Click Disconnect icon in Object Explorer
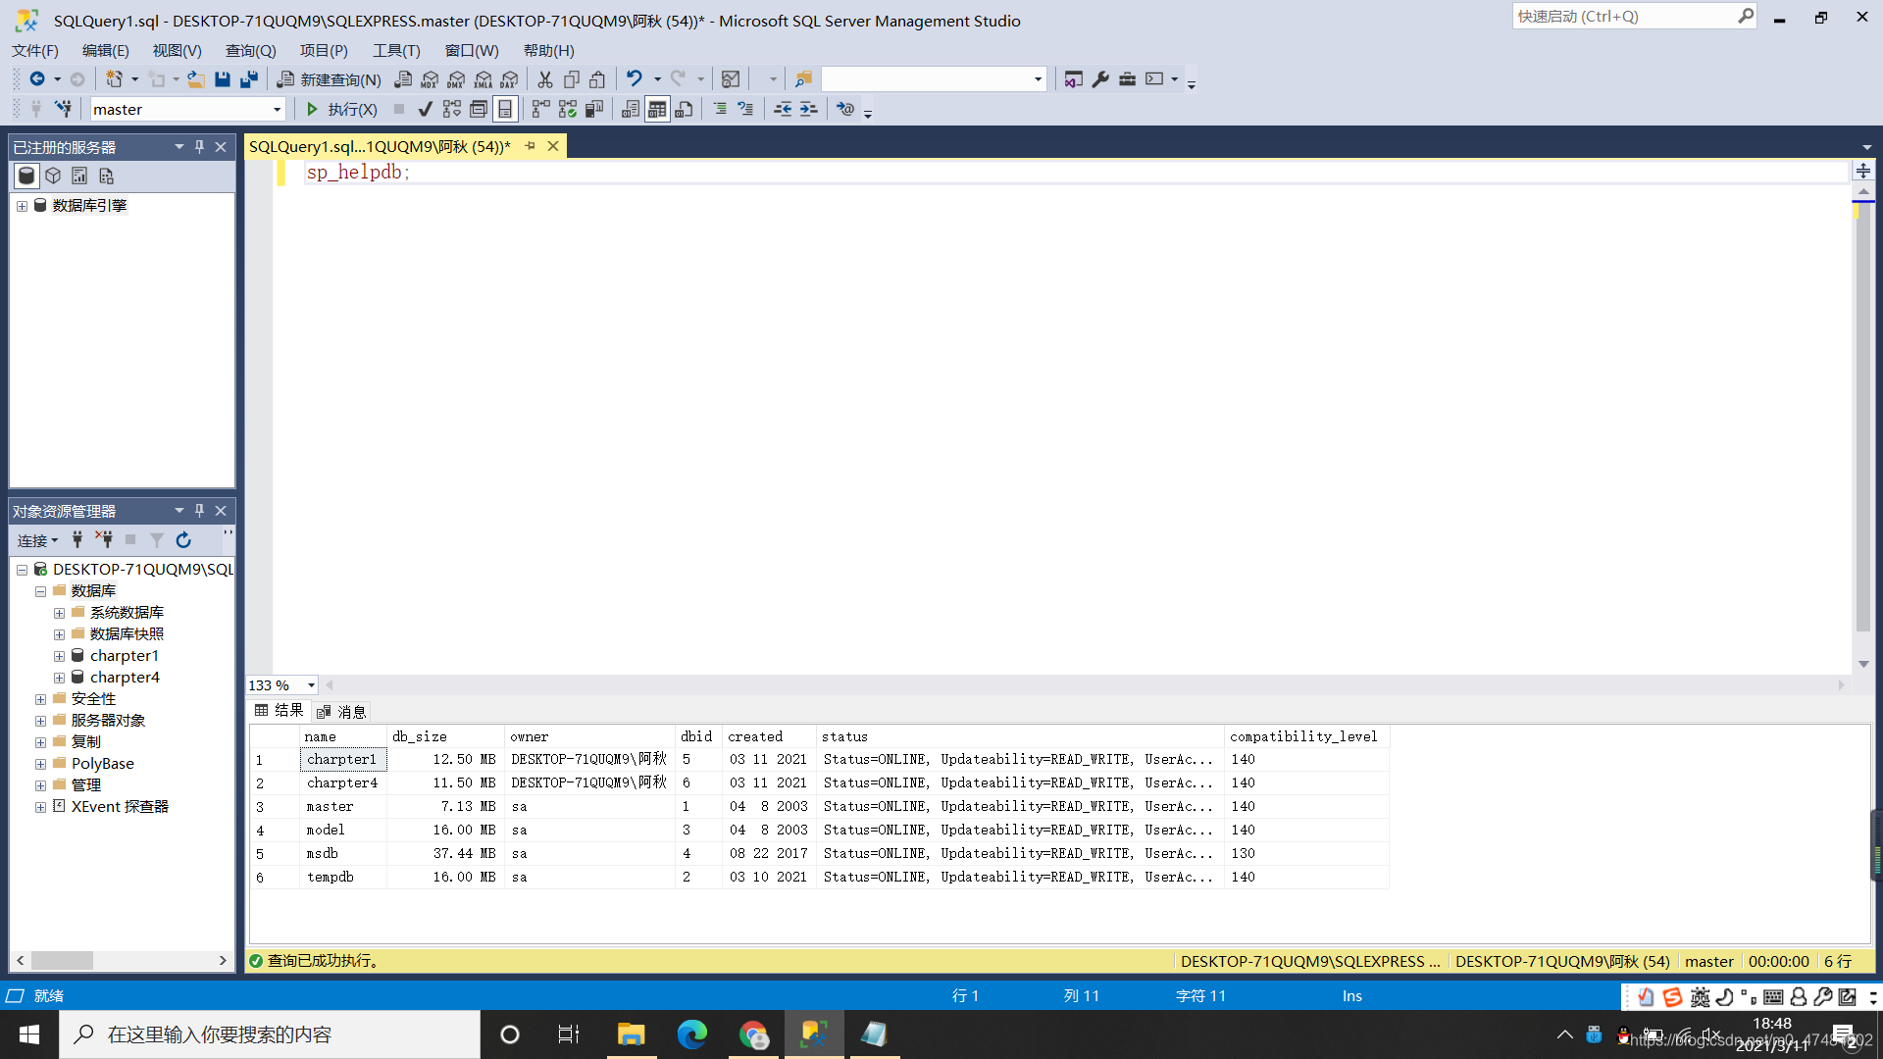The height and width of the screenshot is (1059, 1883). tap(103, 540)
